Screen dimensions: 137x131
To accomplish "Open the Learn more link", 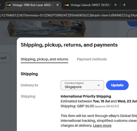I will (102, 126).
